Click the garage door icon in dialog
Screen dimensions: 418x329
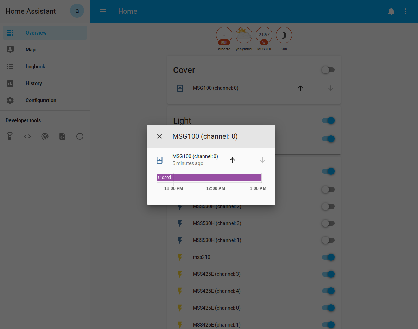point(159,160)
